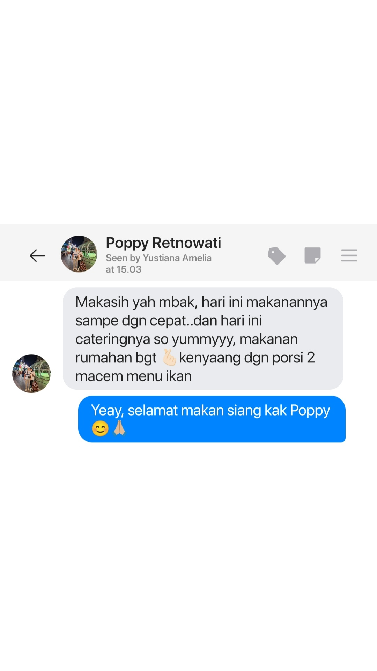This screenshot has width=377, height=671.
Task: Open the tag label icon
Action: [277, 255]
